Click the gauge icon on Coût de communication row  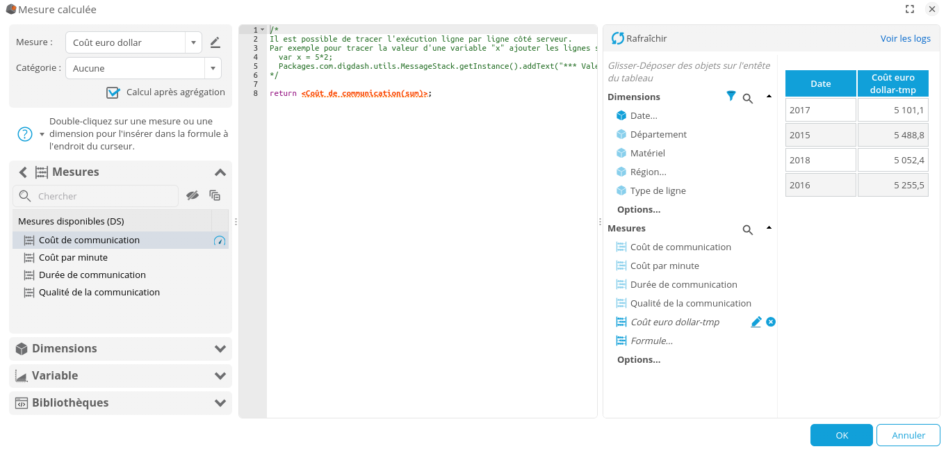[220, 240]
